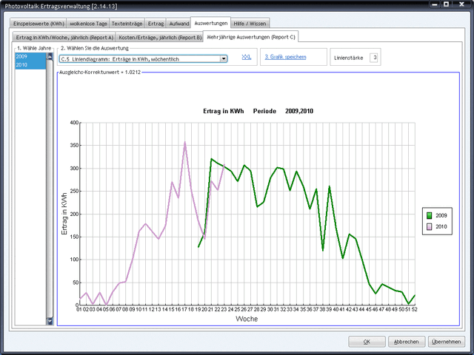Open Hilfe / Wissen tab
The width and height of the screenshot is (474, 355).
250,24
